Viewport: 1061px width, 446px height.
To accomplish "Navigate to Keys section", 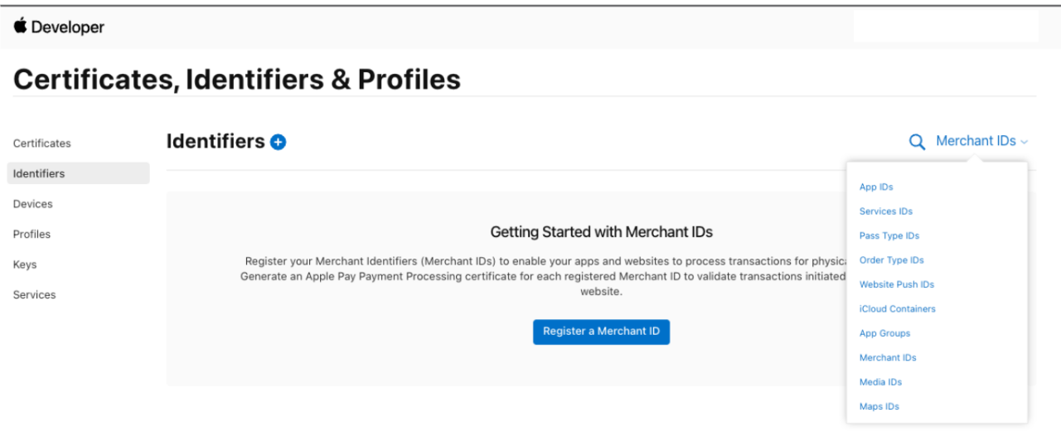I will [x=25, y=264].
